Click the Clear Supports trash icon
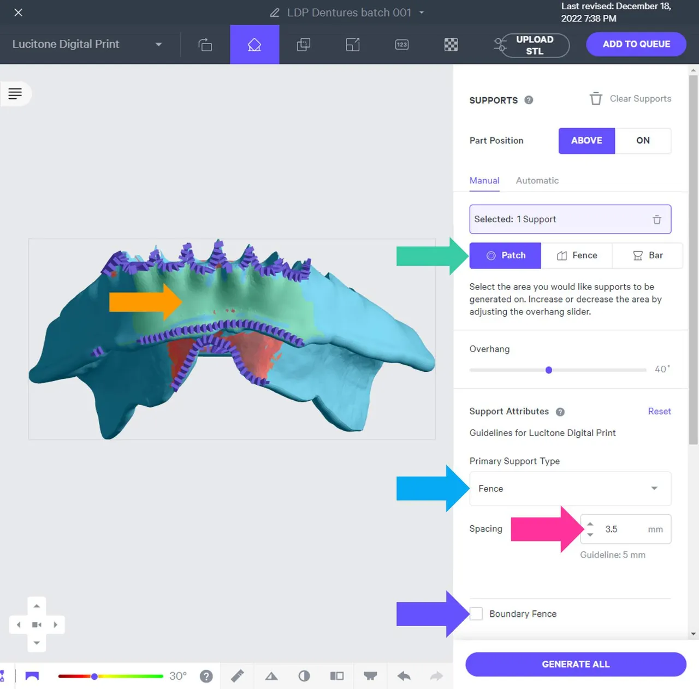This screenshot has width=699, height=689. point(595,98)
